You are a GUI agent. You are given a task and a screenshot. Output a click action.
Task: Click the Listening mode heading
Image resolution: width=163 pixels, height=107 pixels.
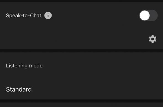click(x=24, y=66)
